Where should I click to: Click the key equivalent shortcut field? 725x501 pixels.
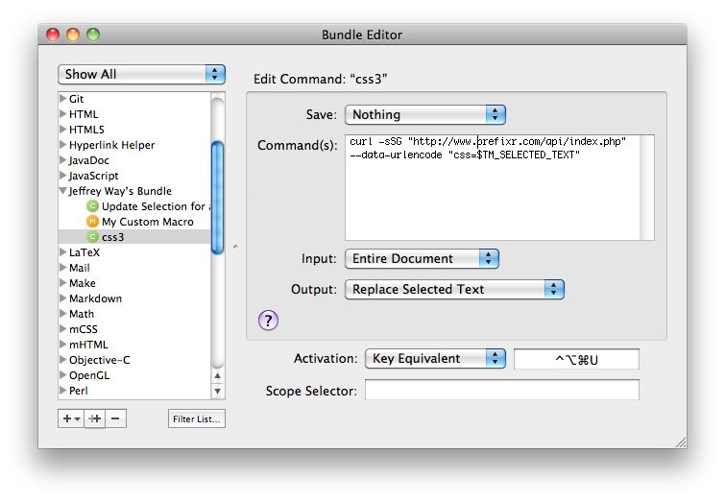pyautogui.click(x=576, y=359)
